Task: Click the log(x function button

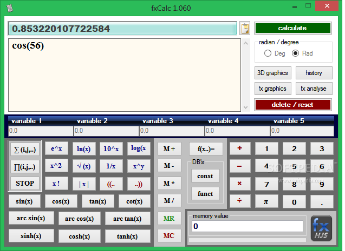Action: 139,148
